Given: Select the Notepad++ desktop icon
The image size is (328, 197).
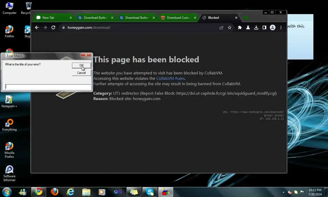Looking at the screenshot, I should (x=9, y=102).
